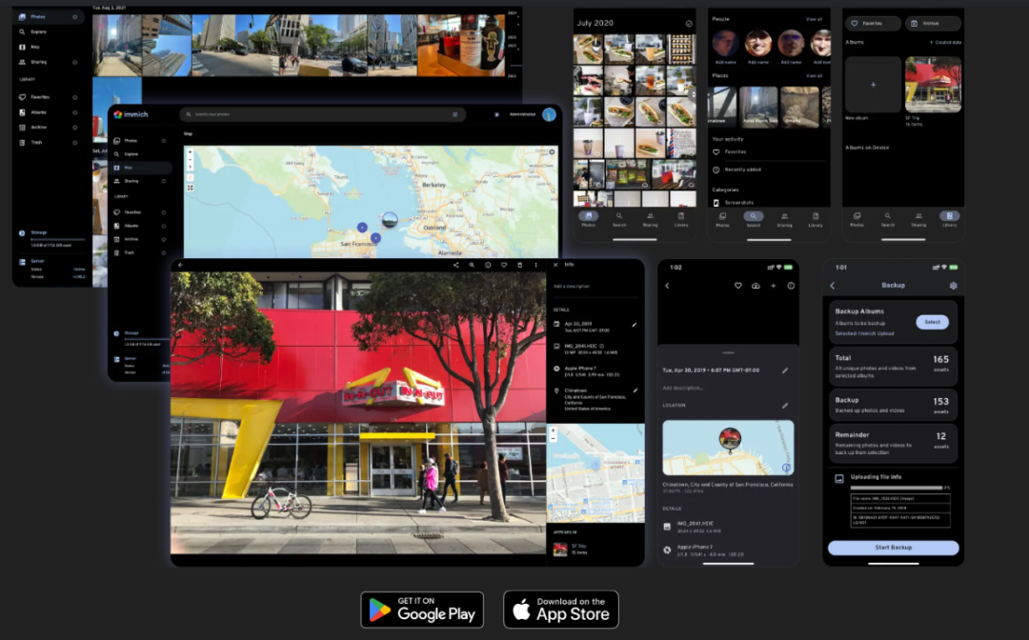Viewport: 1029px width, 640px height.
Task: Tap the New album plus tile
Action: pos(873,85)
